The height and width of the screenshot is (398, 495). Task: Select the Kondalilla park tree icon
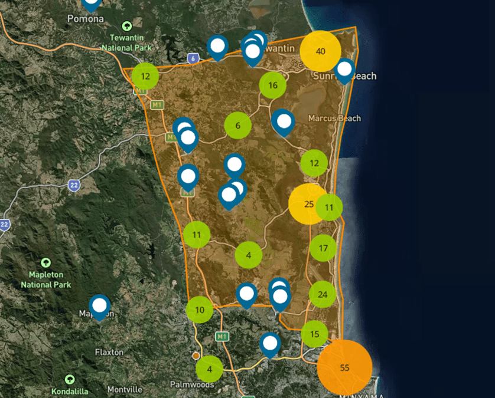tap(70, 379)
